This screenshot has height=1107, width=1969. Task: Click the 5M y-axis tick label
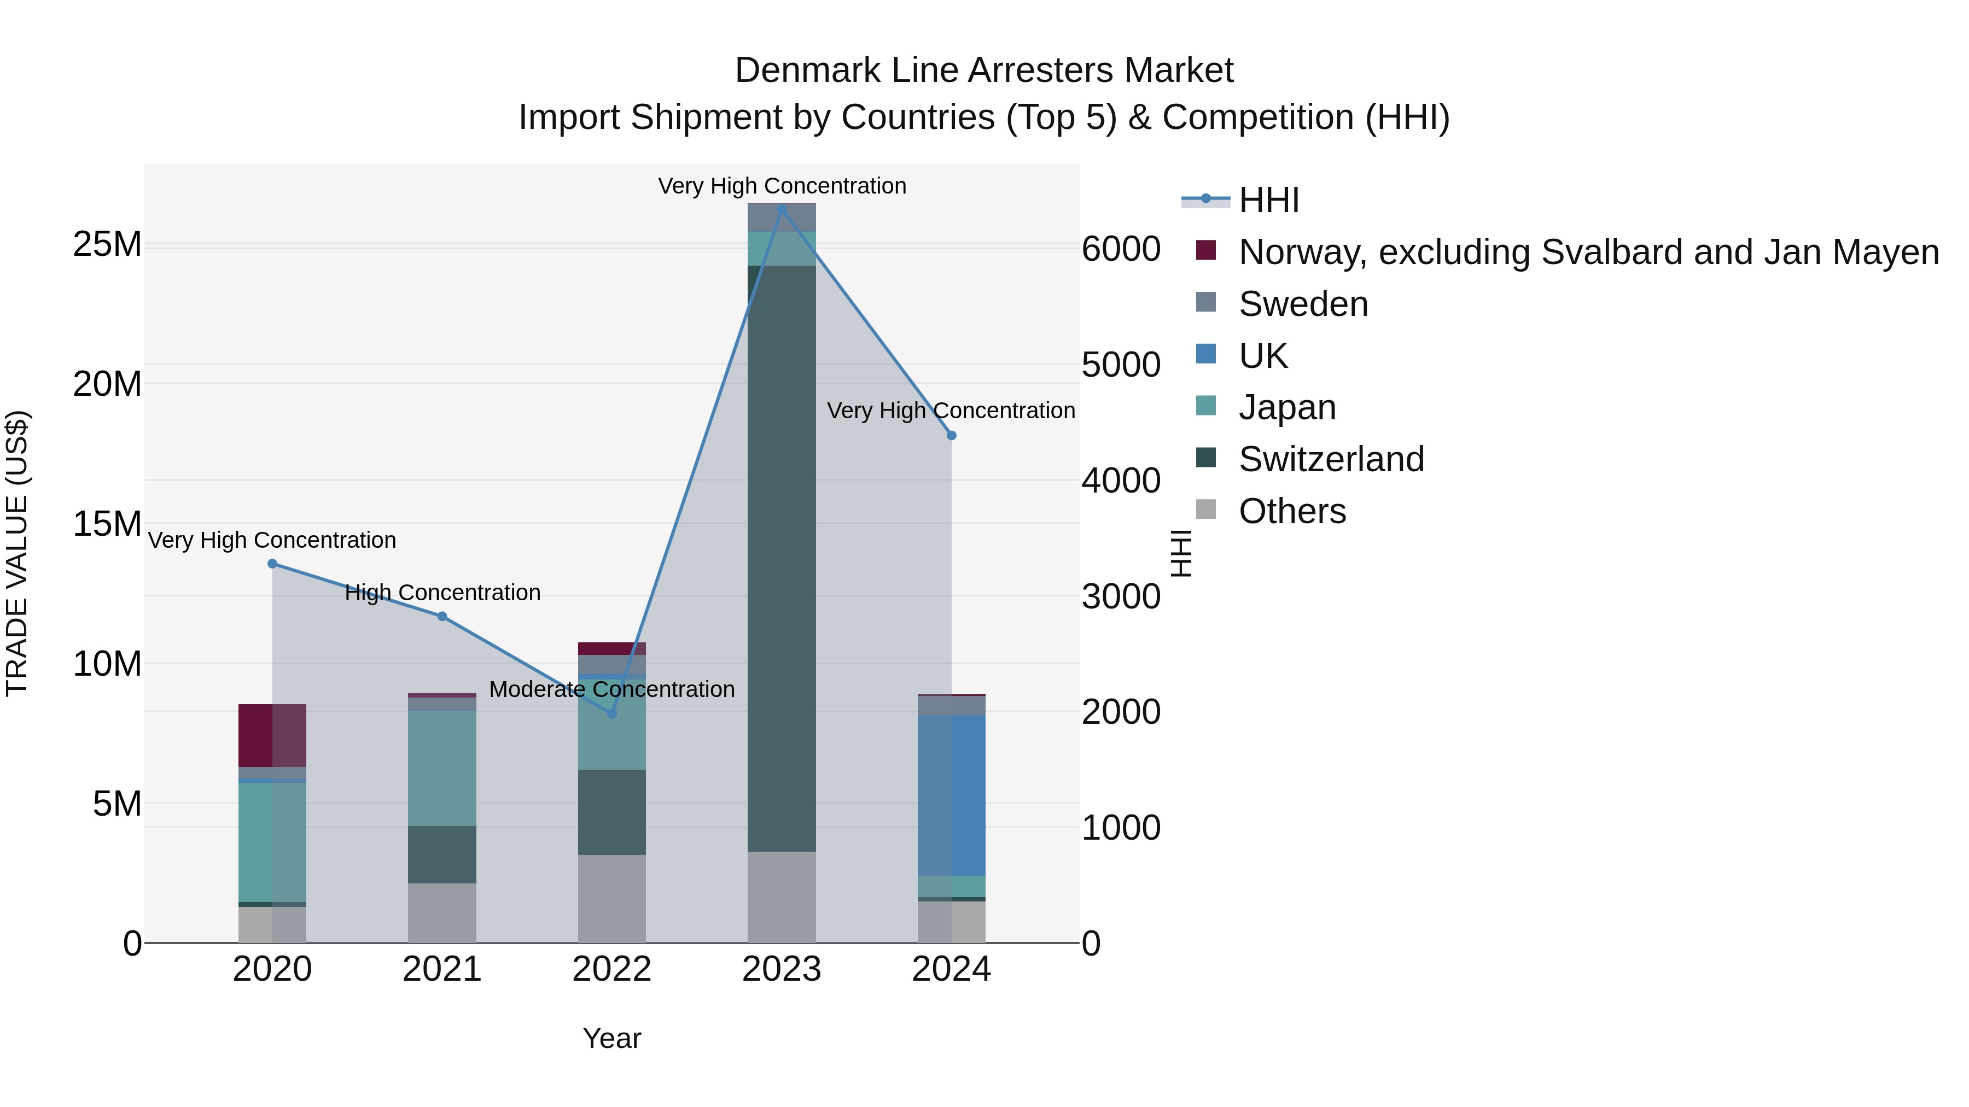pyautogui.click(x=117, y=804)
